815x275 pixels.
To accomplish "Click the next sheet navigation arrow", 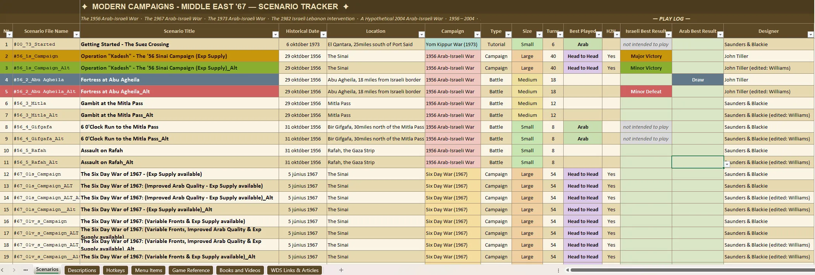I will coord(14,270).
